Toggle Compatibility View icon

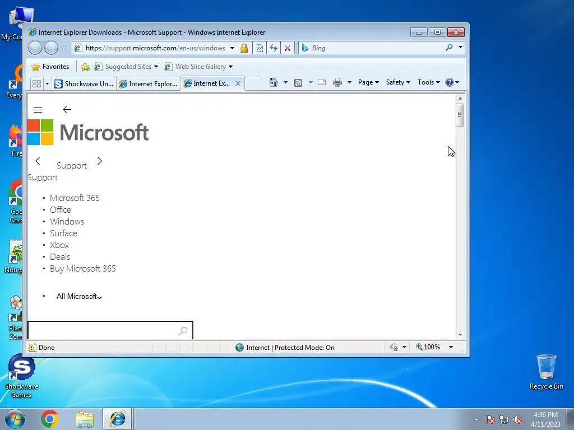click(x=260, y=48)
